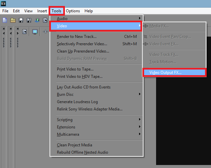Choose Clean Project Media
This screenshot has width=211, height=168.
point(75,145)
